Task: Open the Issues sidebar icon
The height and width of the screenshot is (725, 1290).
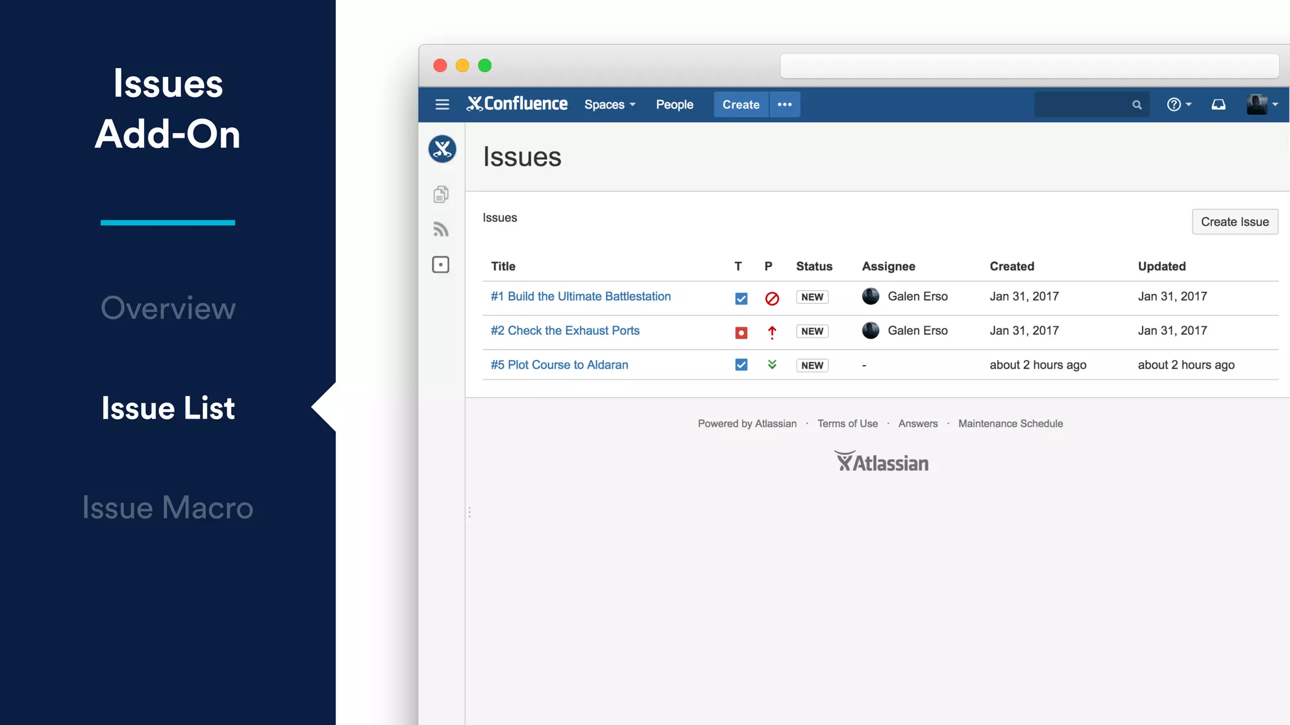Action: tap(441, 264)
